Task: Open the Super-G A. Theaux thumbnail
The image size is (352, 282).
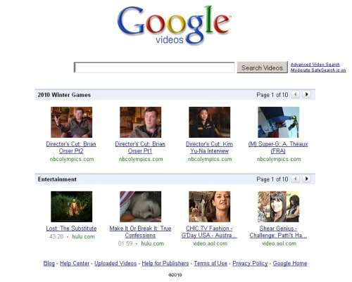Action: point(278,122)
